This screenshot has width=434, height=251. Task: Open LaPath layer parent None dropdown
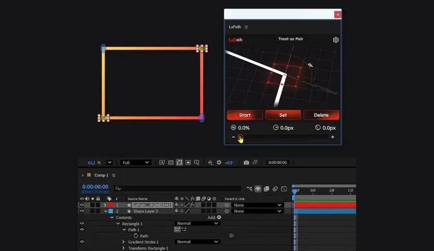coord(257,205)
